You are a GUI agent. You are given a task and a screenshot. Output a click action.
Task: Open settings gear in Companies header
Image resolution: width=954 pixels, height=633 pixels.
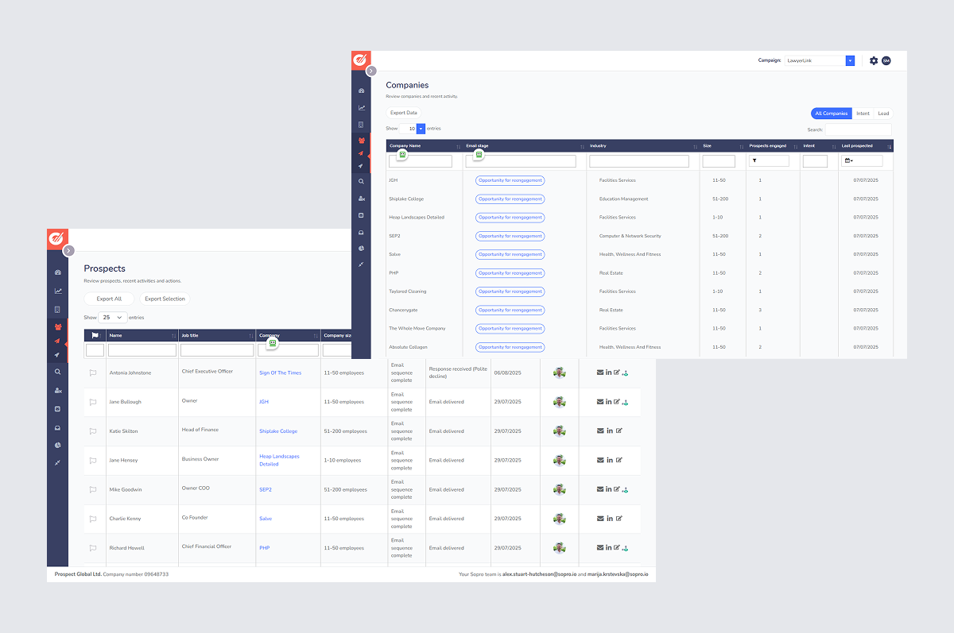(874, 60)
